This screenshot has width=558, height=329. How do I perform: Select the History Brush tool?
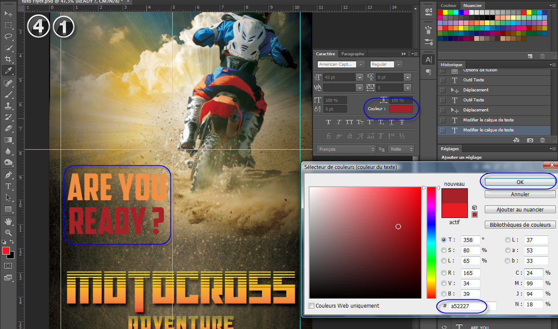click(x=8, y=117)
